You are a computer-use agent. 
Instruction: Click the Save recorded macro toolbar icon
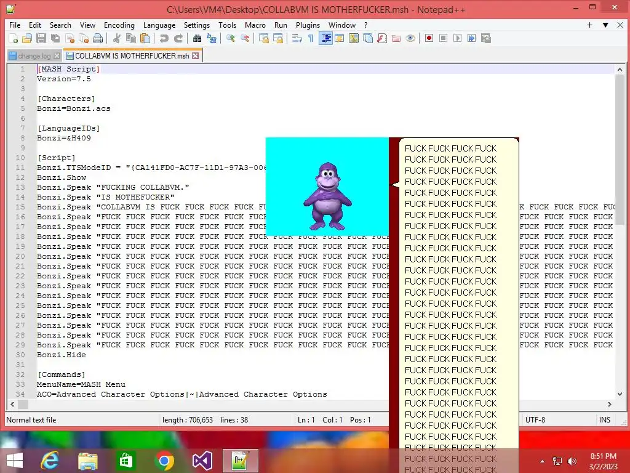tap(486, 38)
